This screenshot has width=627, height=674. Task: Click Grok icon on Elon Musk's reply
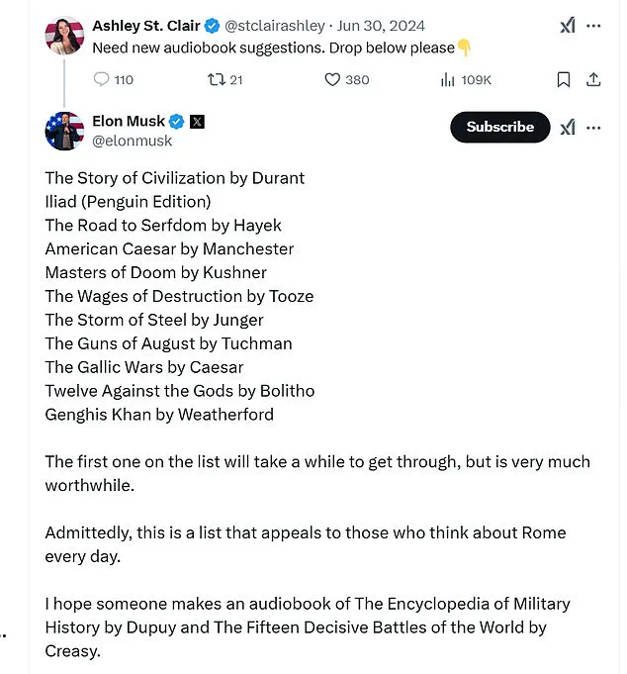tap(568, 127)
